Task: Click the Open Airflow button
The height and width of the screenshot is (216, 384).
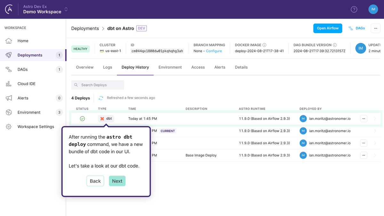Action: point(328,28)
